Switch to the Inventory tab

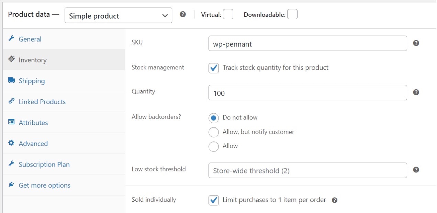(64, 60)
